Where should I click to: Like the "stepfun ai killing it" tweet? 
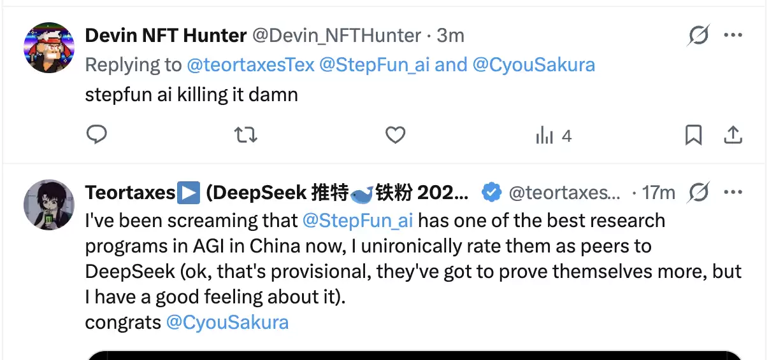pos(396,135)
